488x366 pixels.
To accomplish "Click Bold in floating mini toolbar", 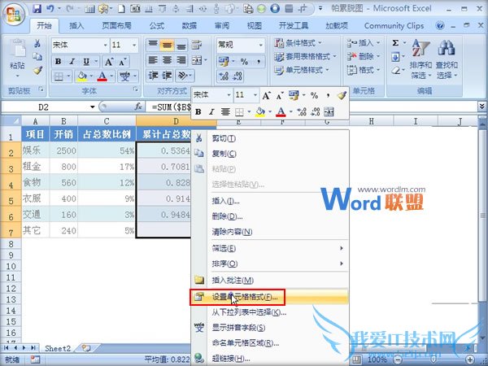I will click(198, 111).
